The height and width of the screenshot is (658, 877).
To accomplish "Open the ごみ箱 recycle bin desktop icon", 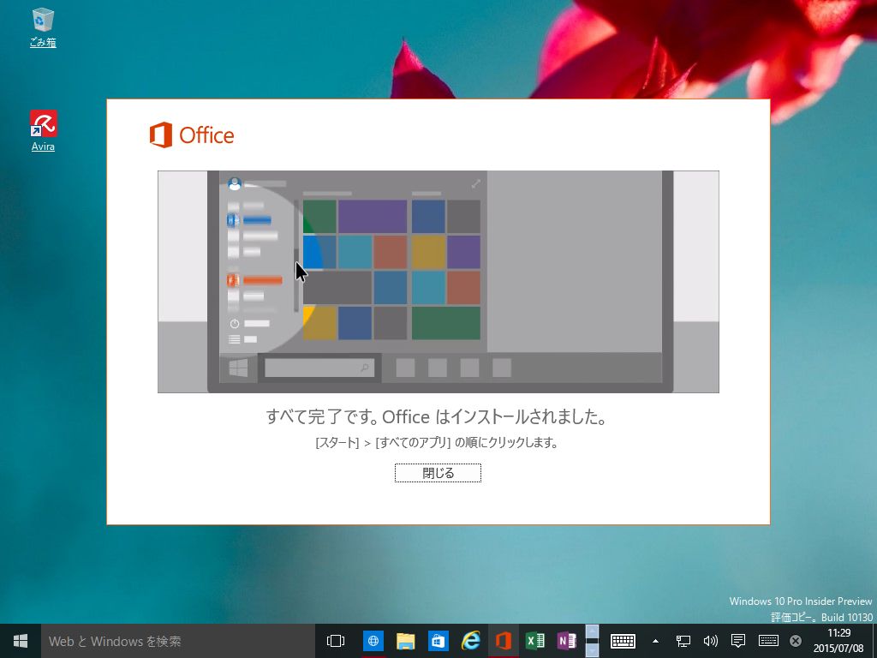I will coord(43,27).
